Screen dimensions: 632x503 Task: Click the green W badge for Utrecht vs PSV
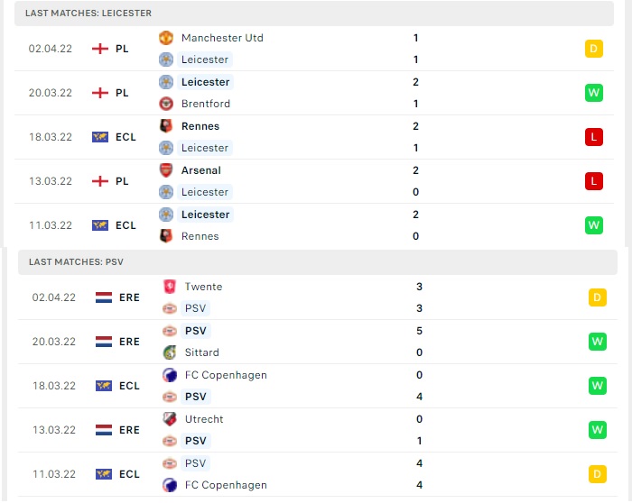[598, 430]
